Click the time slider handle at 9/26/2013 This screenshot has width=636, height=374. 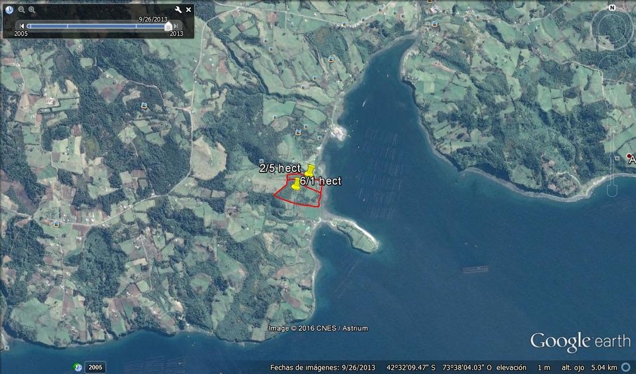[168, 27]
